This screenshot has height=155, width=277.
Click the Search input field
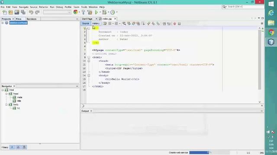point(245,7)
